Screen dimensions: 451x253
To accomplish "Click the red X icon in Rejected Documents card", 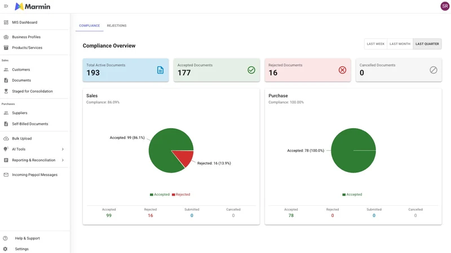I will pyautogui.click(x=342, y=70).
